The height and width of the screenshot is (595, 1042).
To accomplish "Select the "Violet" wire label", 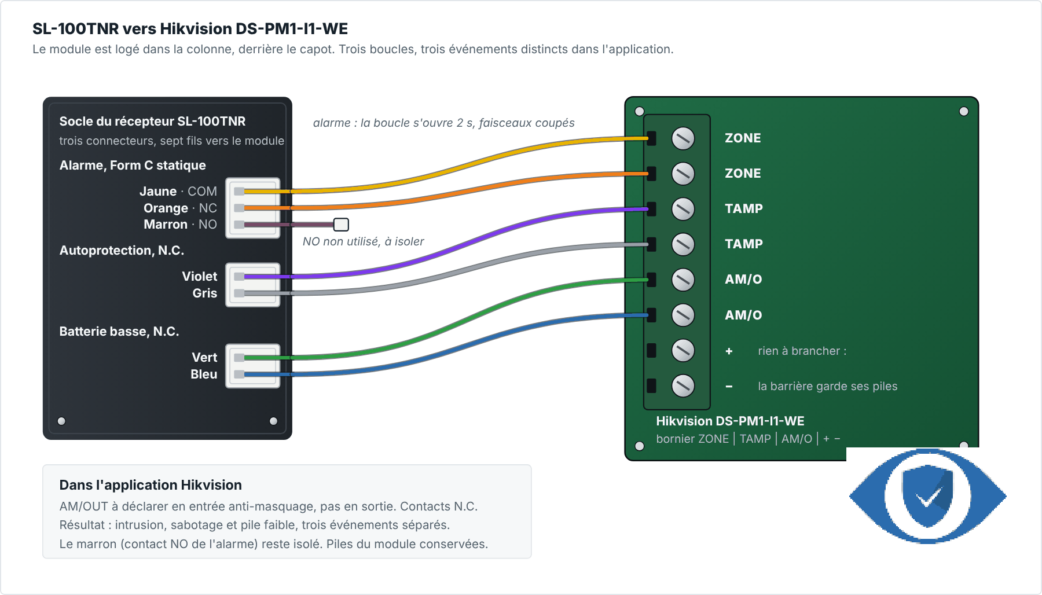I will tap(200, 276).
